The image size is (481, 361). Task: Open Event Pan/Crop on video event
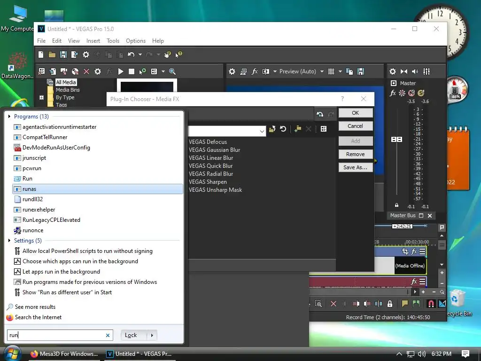[405, 252]
